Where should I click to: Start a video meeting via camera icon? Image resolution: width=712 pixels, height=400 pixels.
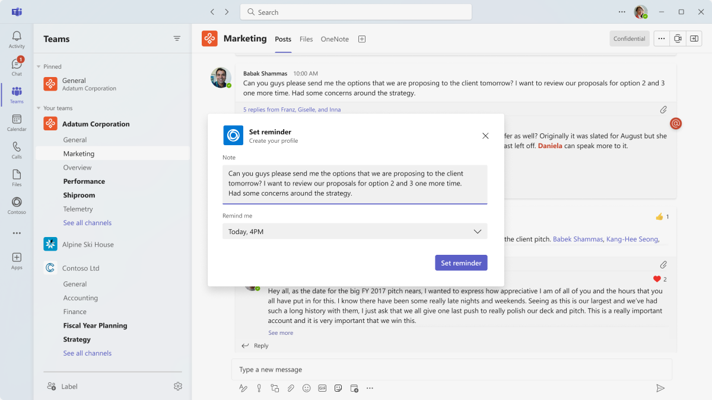(x=678, y=39)
